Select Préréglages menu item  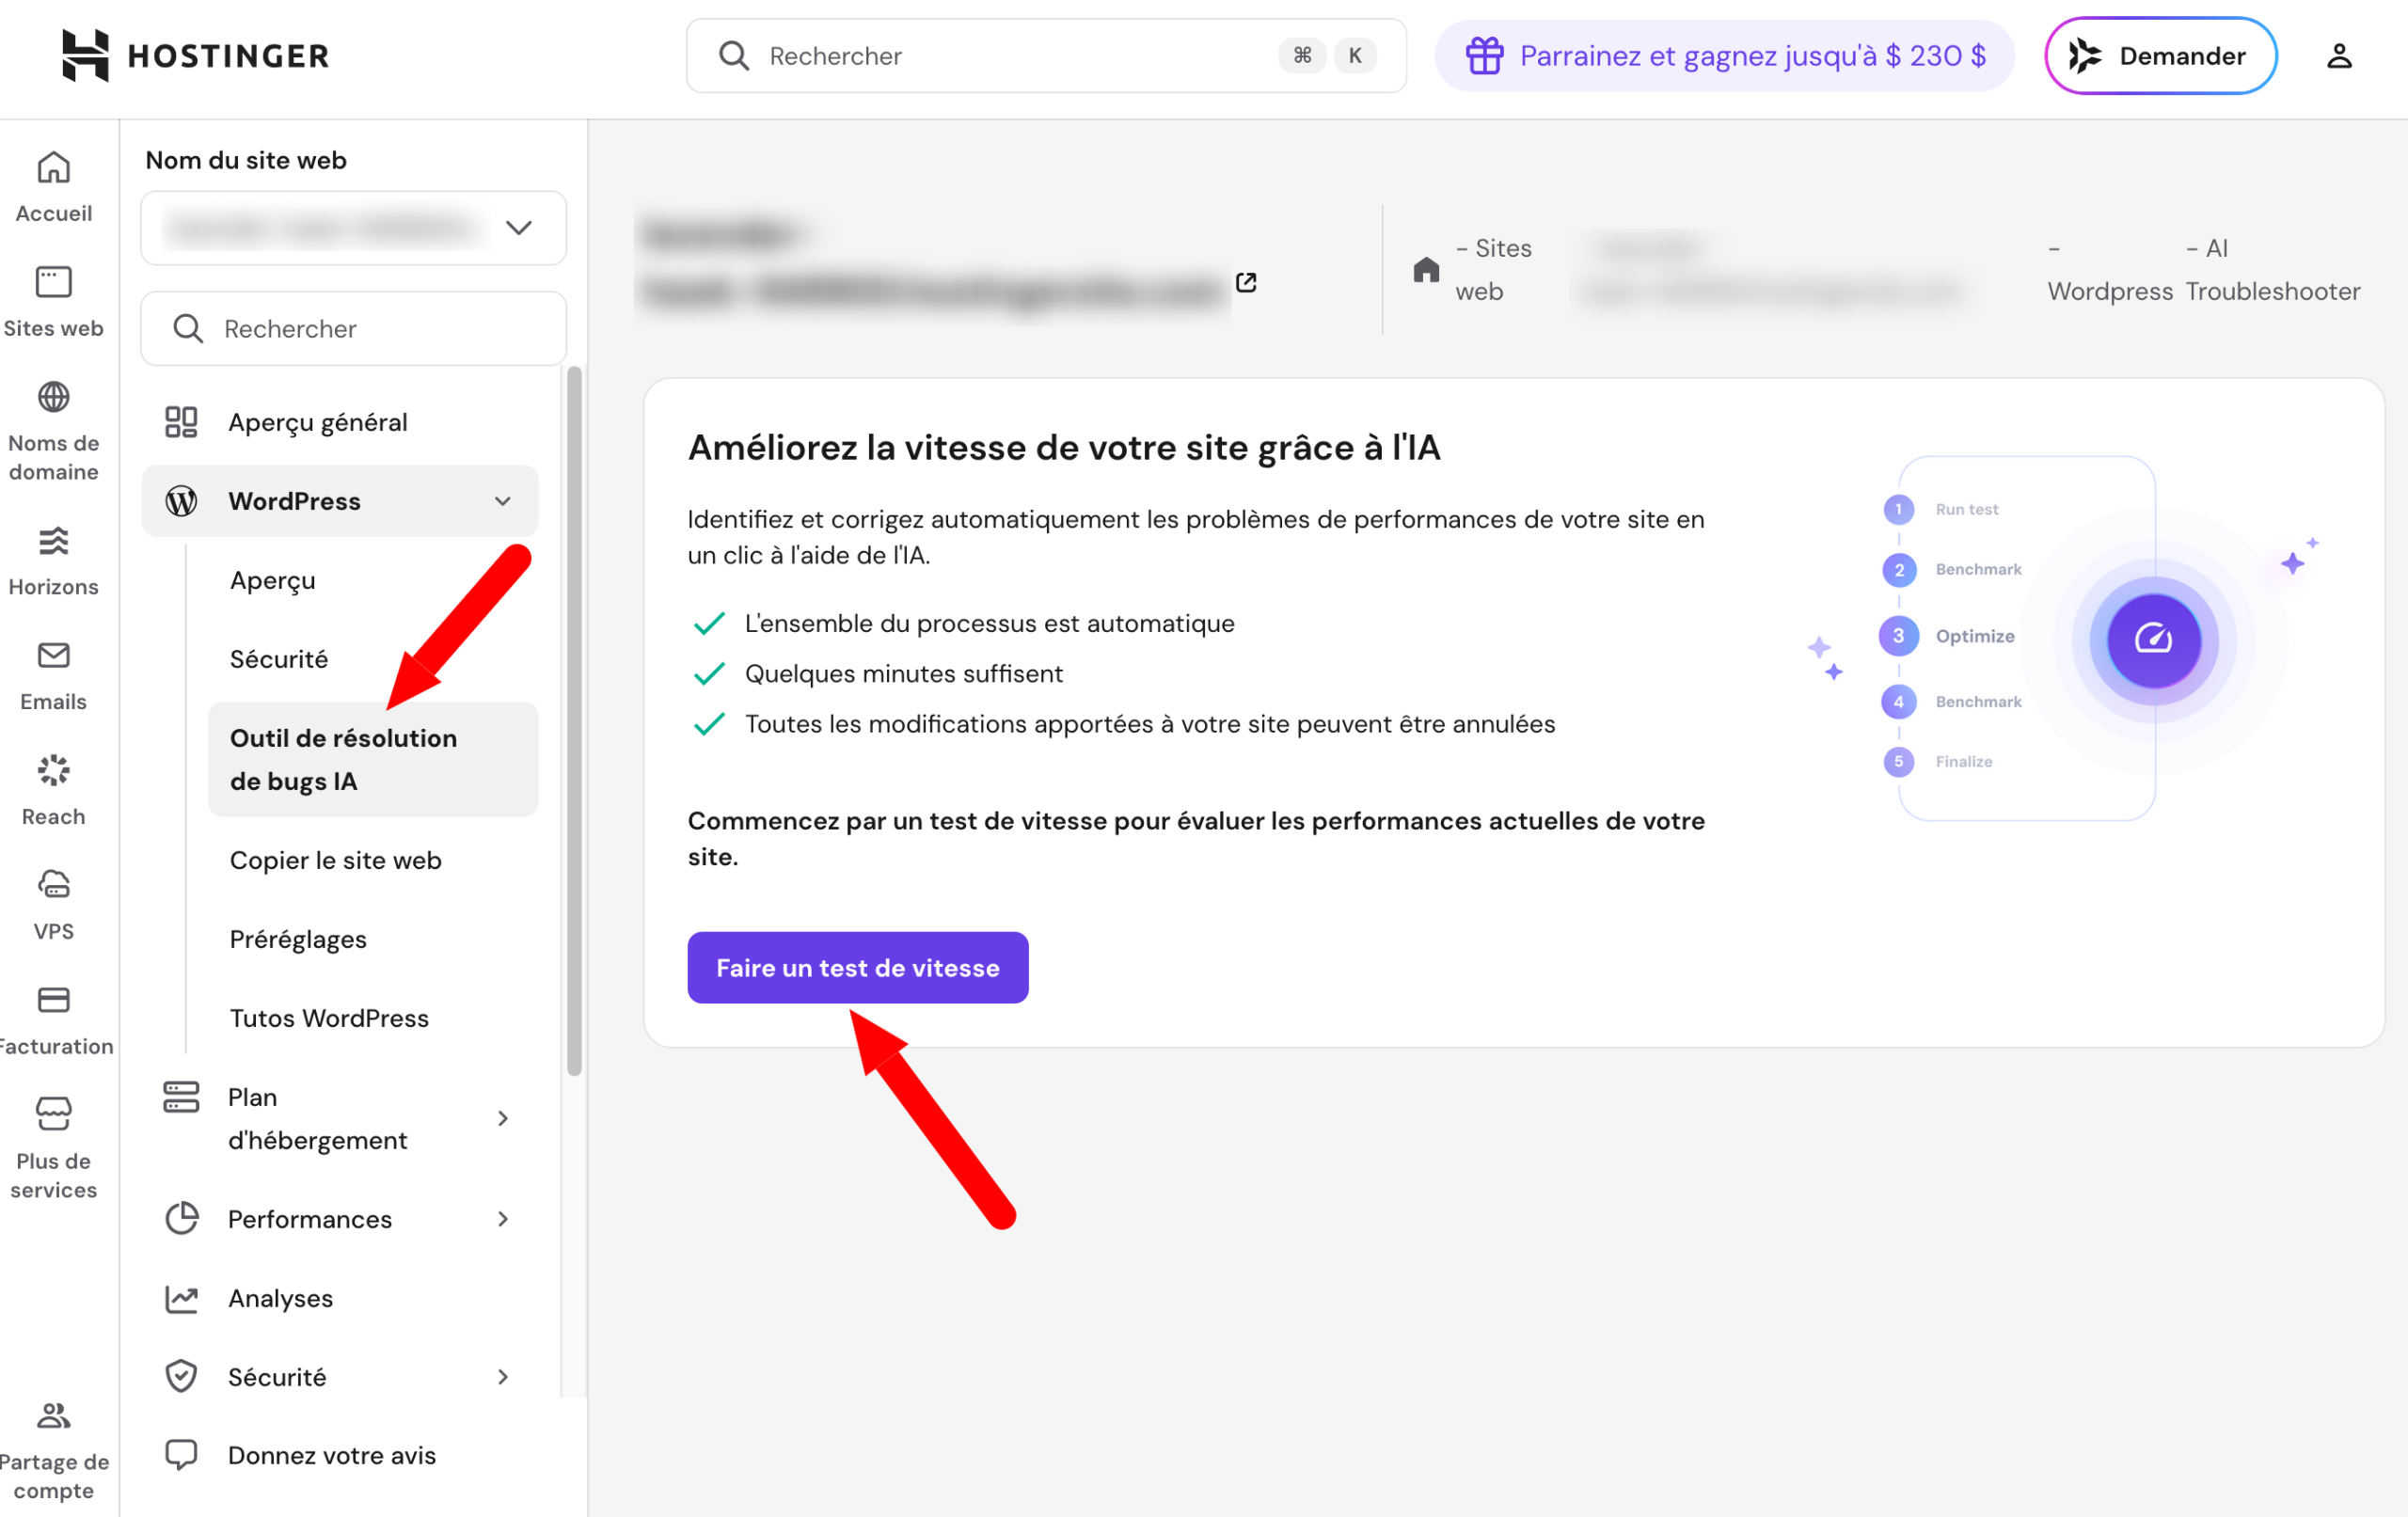pos(298,939)
